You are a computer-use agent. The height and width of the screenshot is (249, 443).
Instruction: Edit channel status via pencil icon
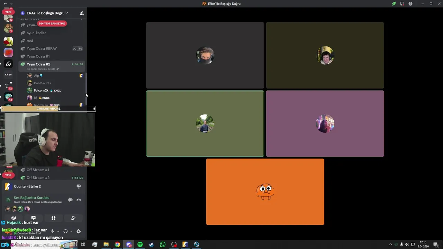point(58,69)
